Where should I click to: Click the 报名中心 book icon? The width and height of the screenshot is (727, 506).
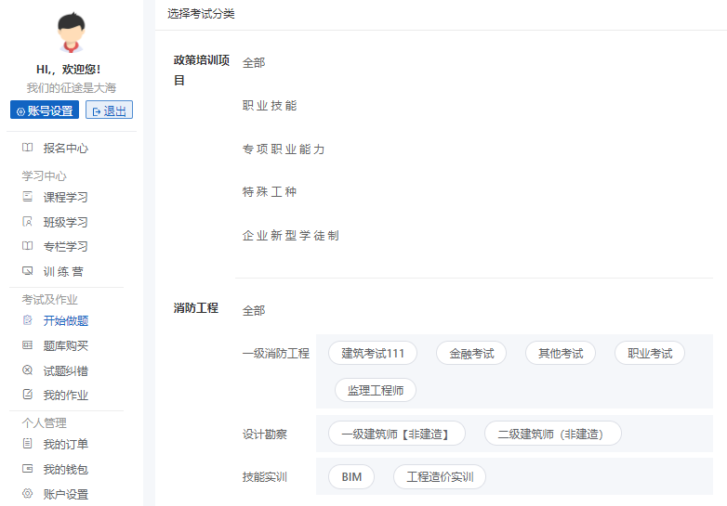click(27, 148)
